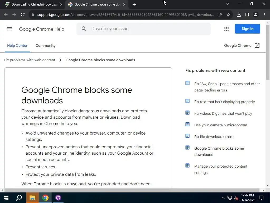Viewport: 270px width, 203px height.
Task: Click the horizontal scrollbar right arrow
Action: [263, 190]
